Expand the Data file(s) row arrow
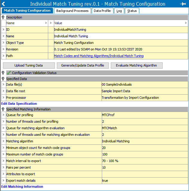The height and width of the screenshot is (191, 189). (x=3, y=84)
